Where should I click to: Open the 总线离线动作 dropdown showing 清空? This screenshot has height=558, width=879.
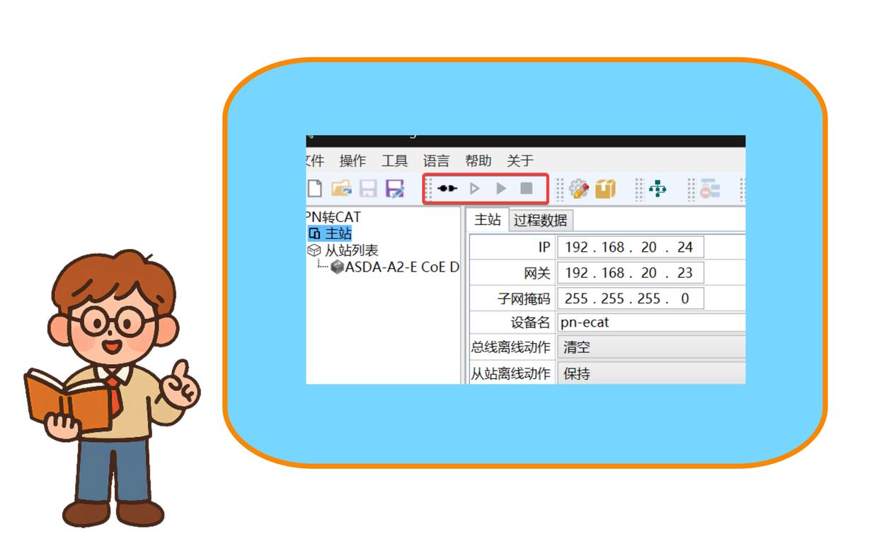point(651,348)
